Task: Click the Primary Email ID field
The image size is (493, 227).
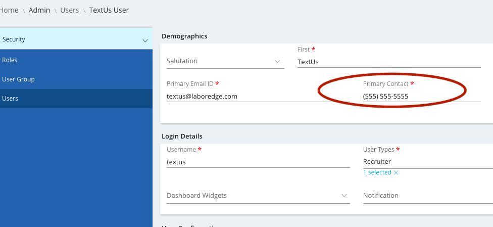Action: pyautogui.click(x=258, y=96)
